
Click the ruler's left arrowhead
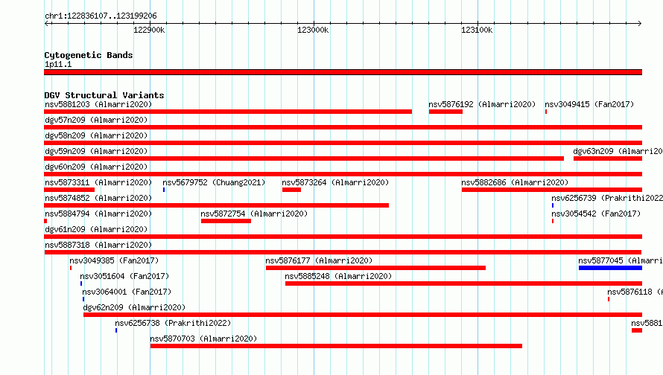click(46, 23)
